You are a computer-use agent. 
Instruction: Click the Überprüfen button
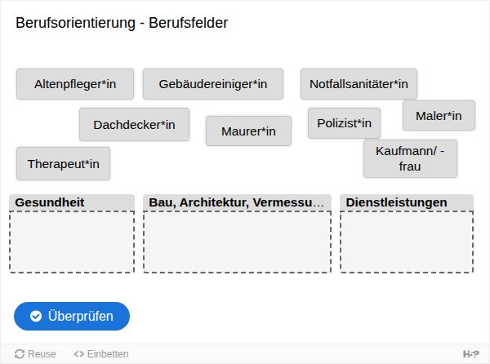[72, 316]
